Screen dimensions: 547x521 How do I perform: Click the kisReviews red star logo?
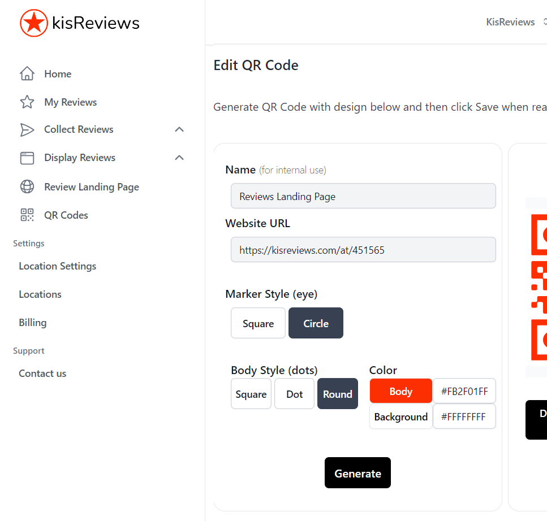pos(34,23)
